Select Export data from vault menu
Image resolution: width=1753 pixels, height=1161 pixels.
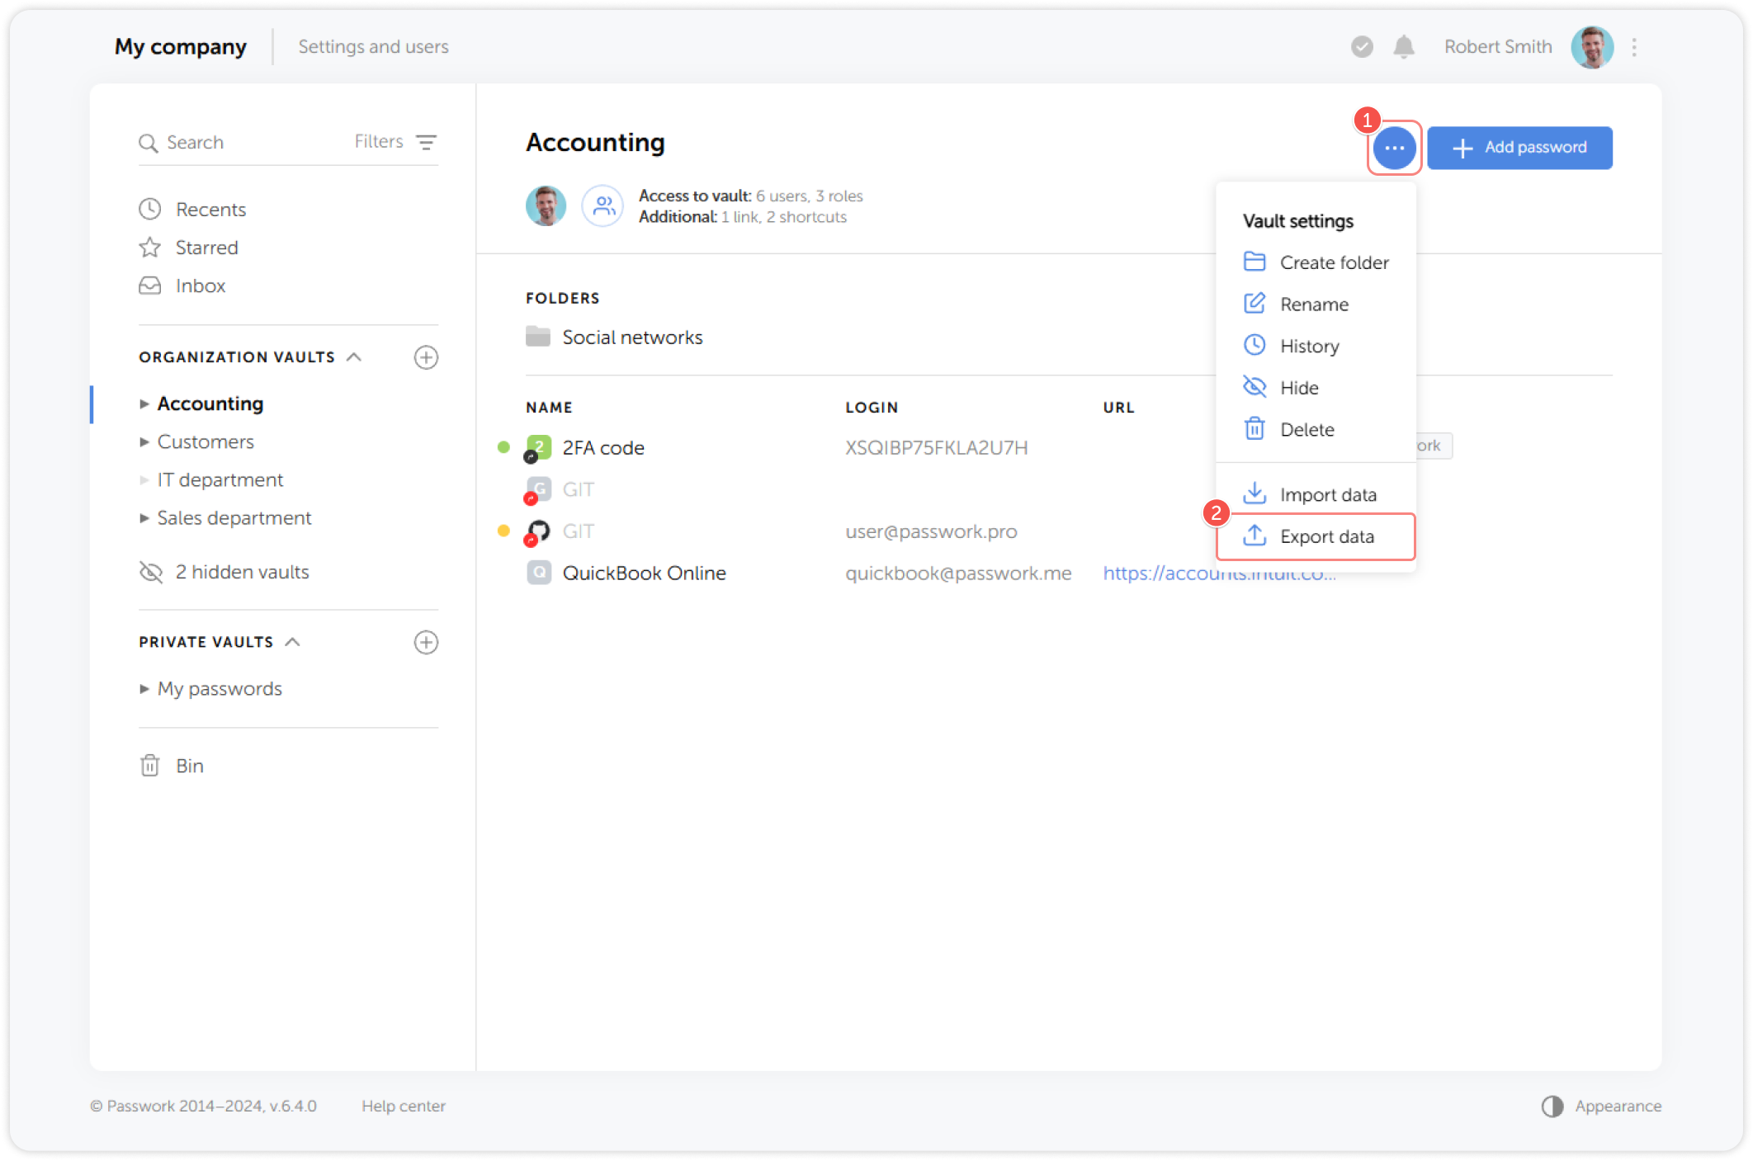point(1325,537)
